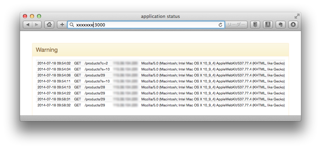The height and width of the screenshot is (149, 321).
Task: Minimize the window with the yellow button
Action: pyautogui.click(x=32, y=16)
